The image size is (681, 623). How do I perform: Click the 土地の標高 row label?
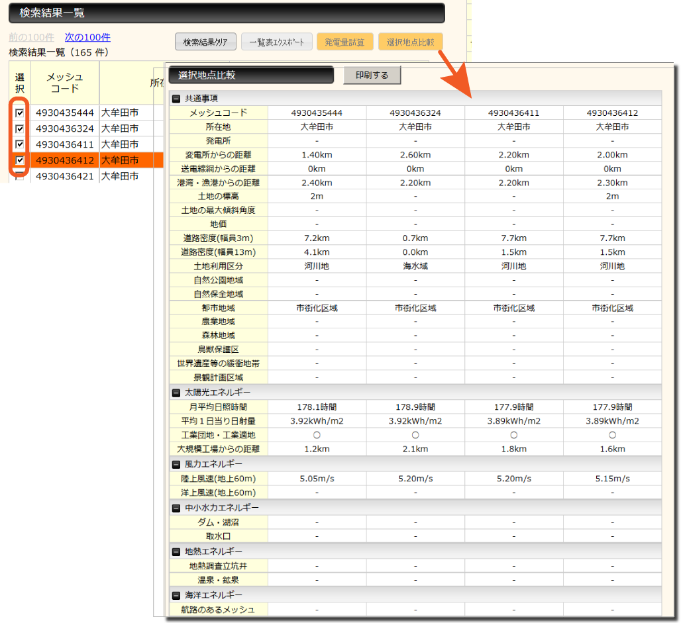tap(219, 196)
